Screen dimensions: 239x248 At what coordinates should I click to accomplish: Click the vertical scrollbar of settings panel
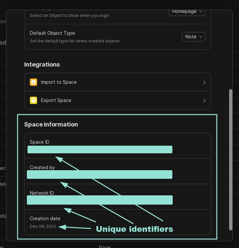(x=231, y=159)
